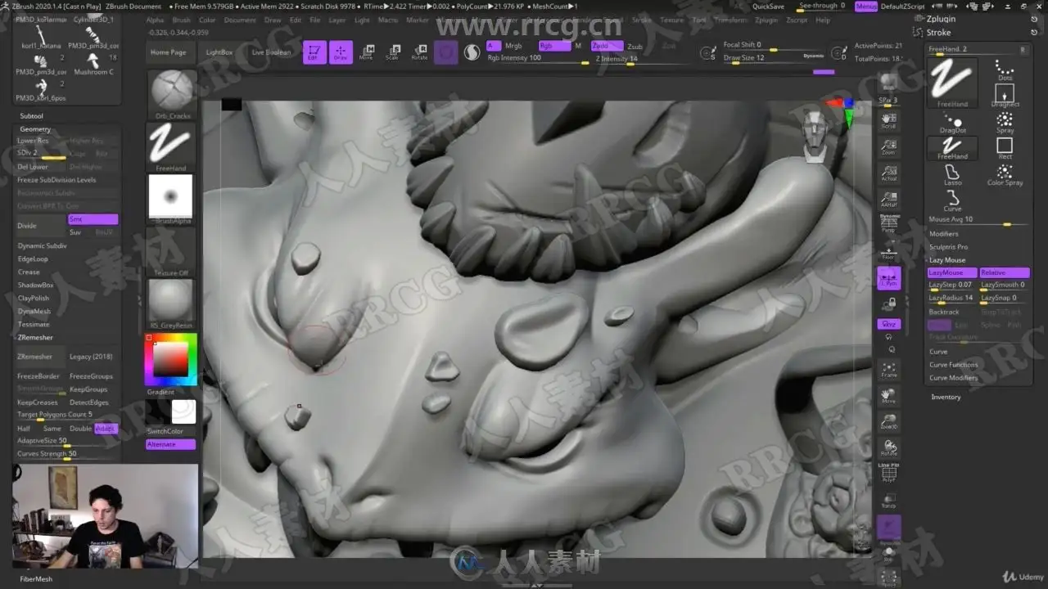
Task: Expand the ShadowBox section
Action: [35, 285]
